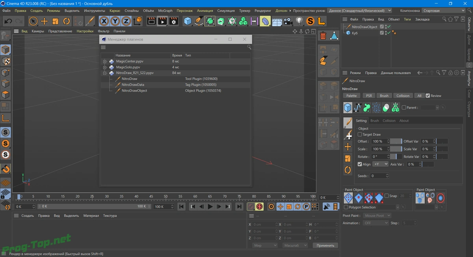Click the first dice-like Paint Object icon
Viewport: 473px width, 257px height.
click(x=348, y=198)
